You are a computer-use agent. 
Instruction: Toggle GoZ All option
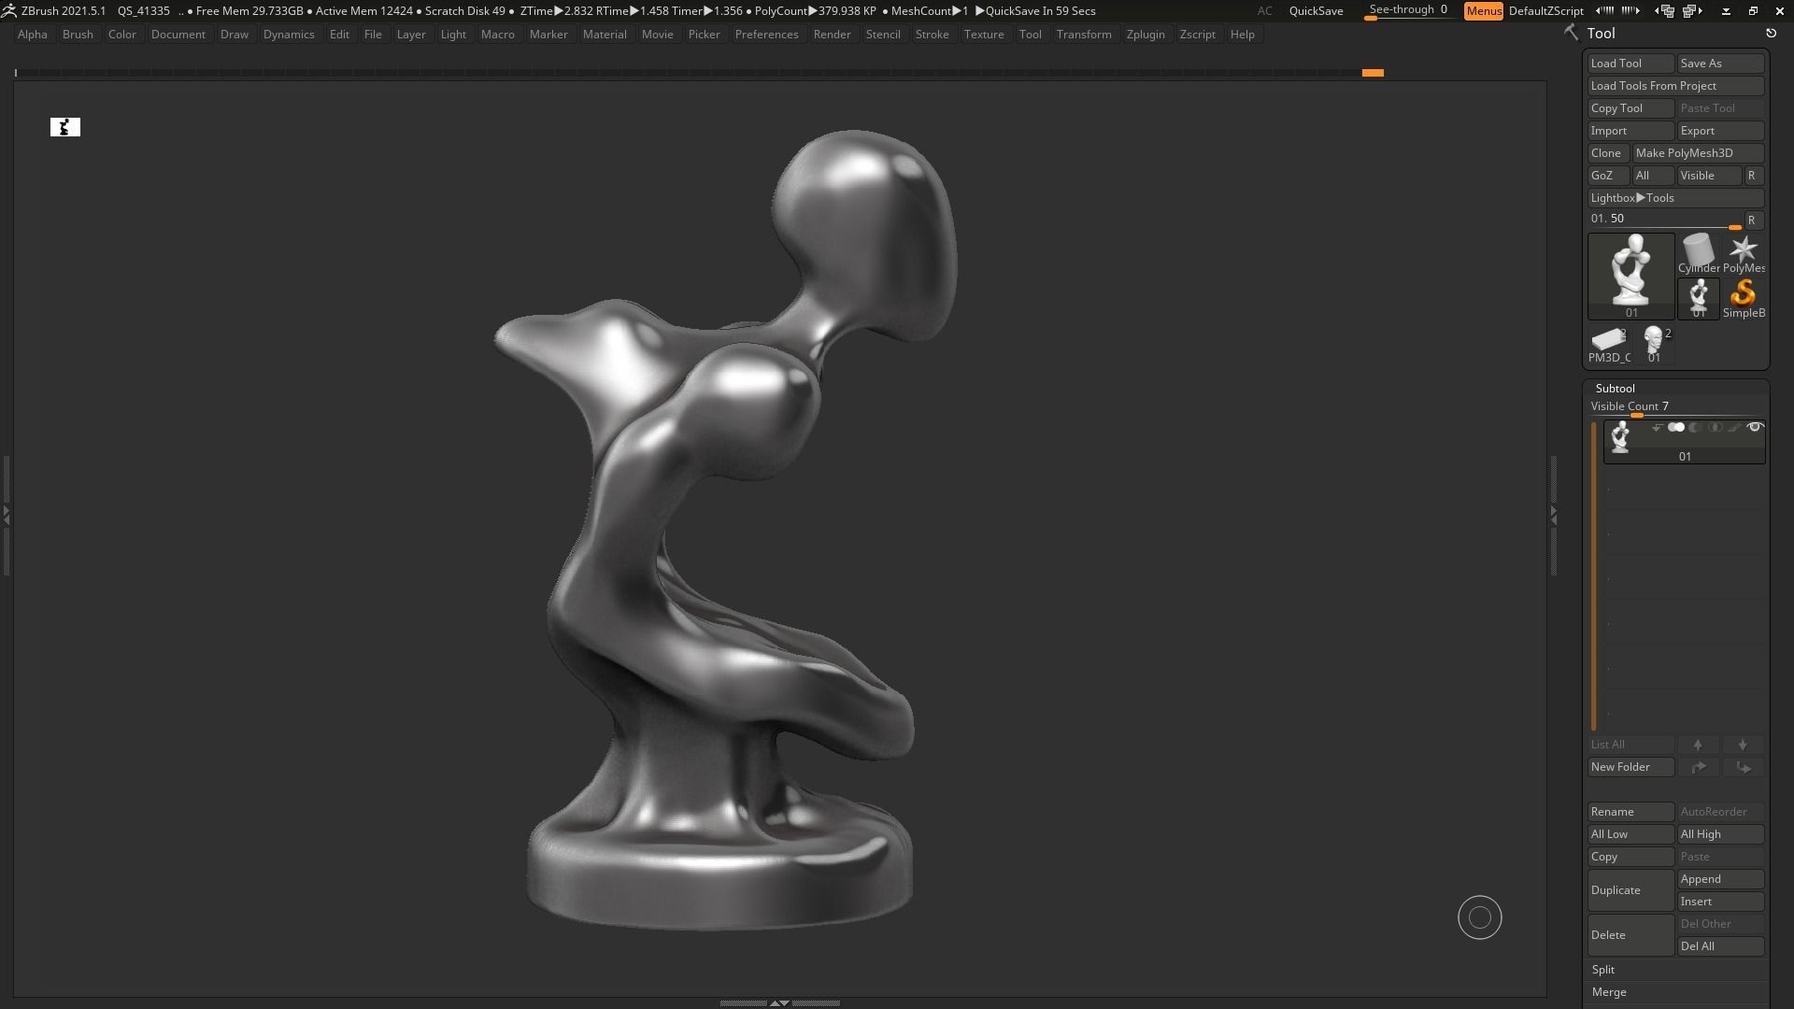pyautogui.click(x=1653, y=176)
